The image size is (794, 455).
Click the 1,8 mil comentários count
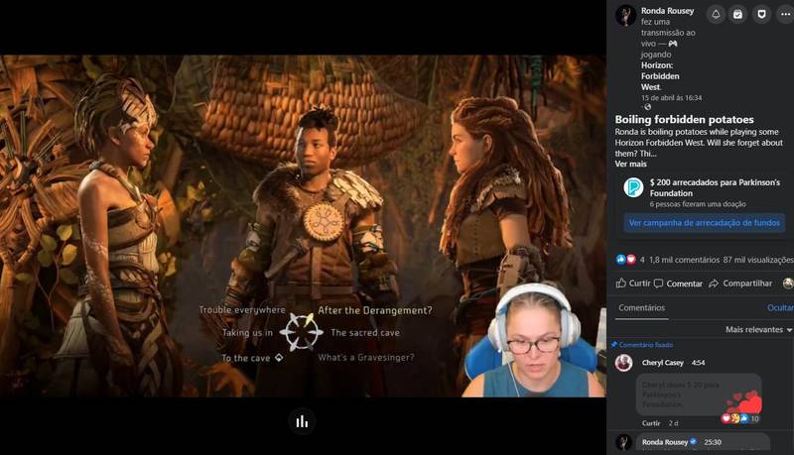coord(684,260)
